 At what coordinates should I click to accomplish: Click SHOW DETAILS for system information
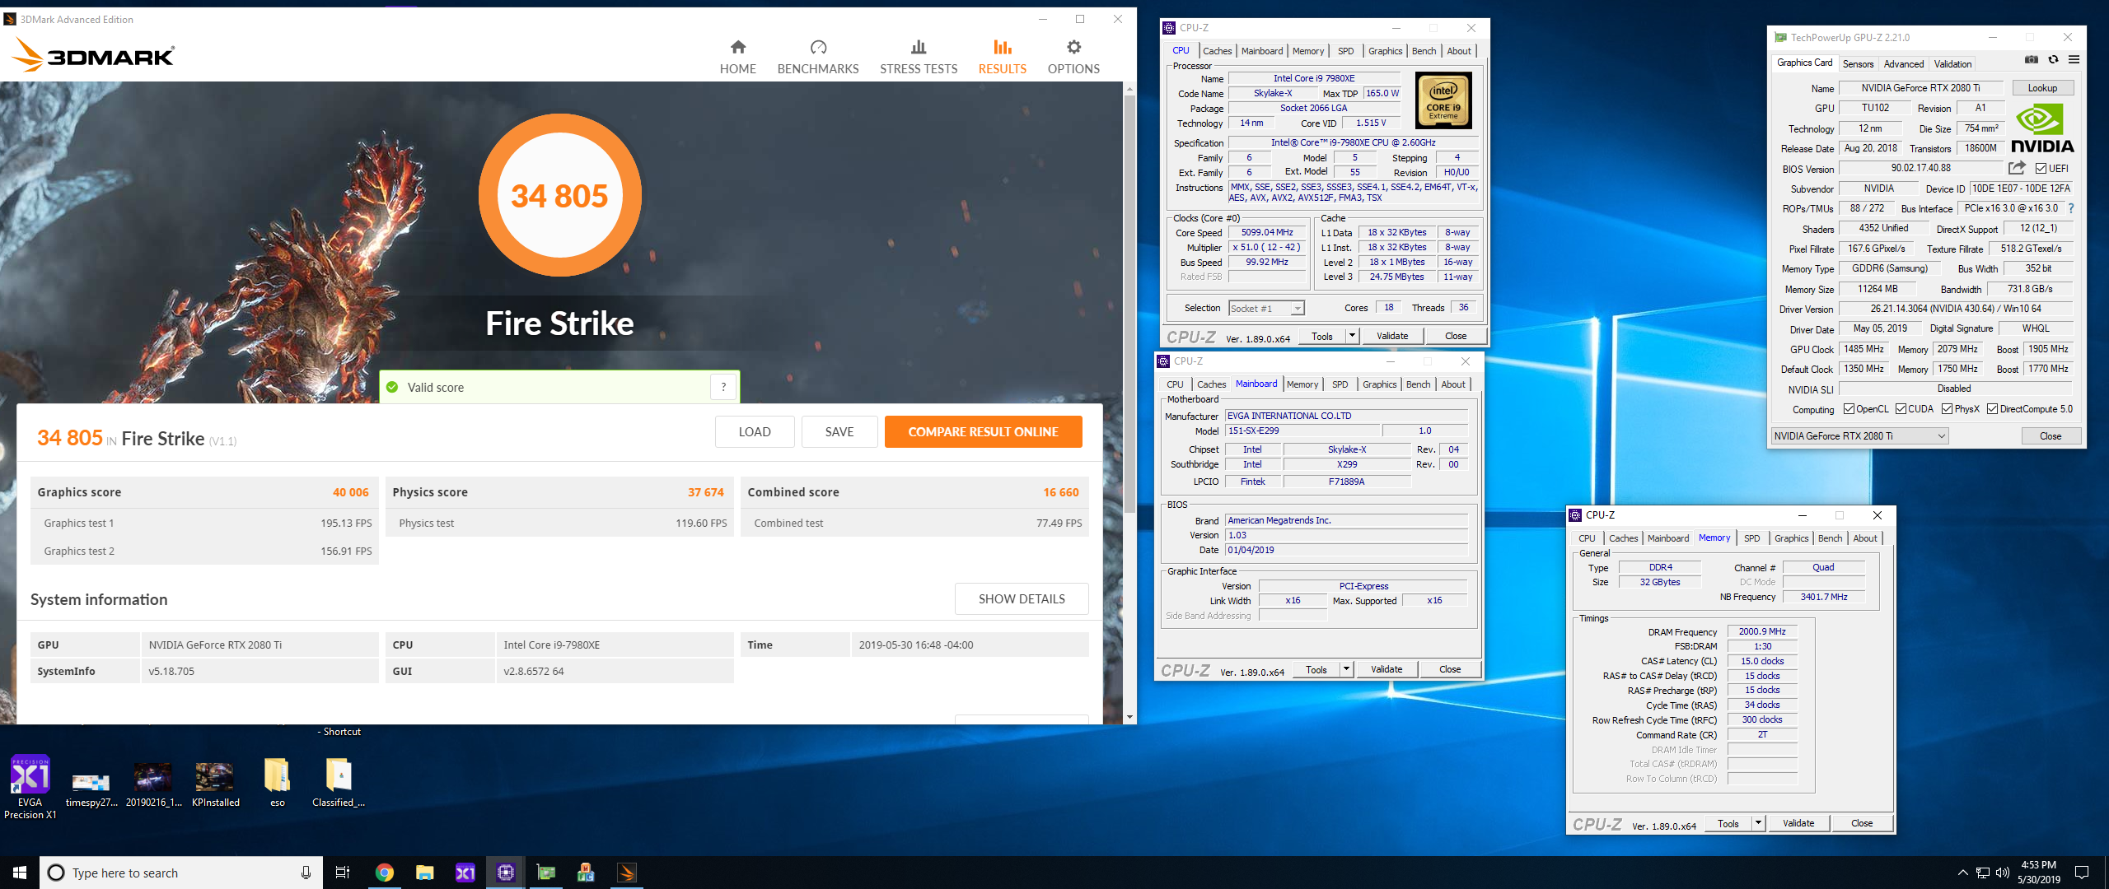(1022, 598)
